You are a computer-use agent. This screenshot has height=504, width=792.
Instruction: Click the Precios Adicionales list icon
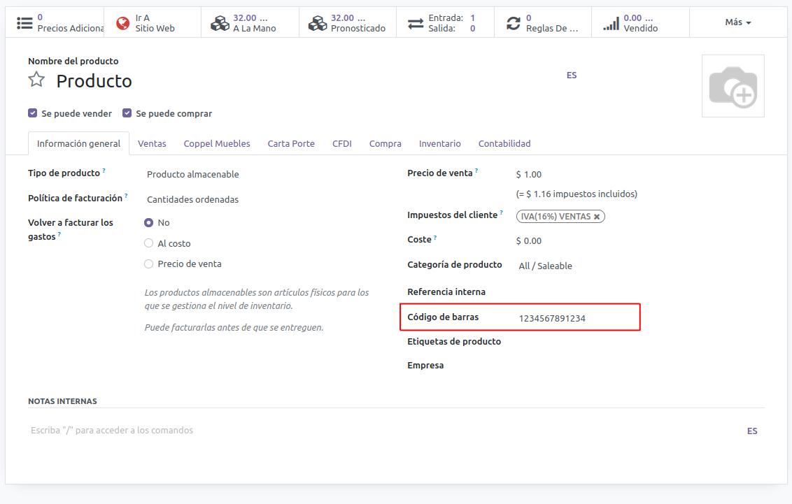coord(24,23)
